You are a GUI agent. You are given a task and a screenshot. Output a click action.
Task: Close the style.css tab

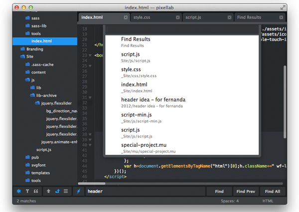178,17
